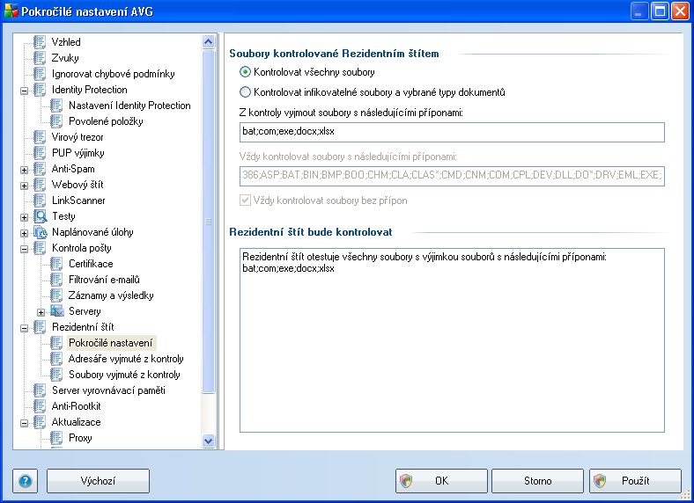694x503 pixels.
Task: Expand the Servery tree node
Action: (41, 312)
